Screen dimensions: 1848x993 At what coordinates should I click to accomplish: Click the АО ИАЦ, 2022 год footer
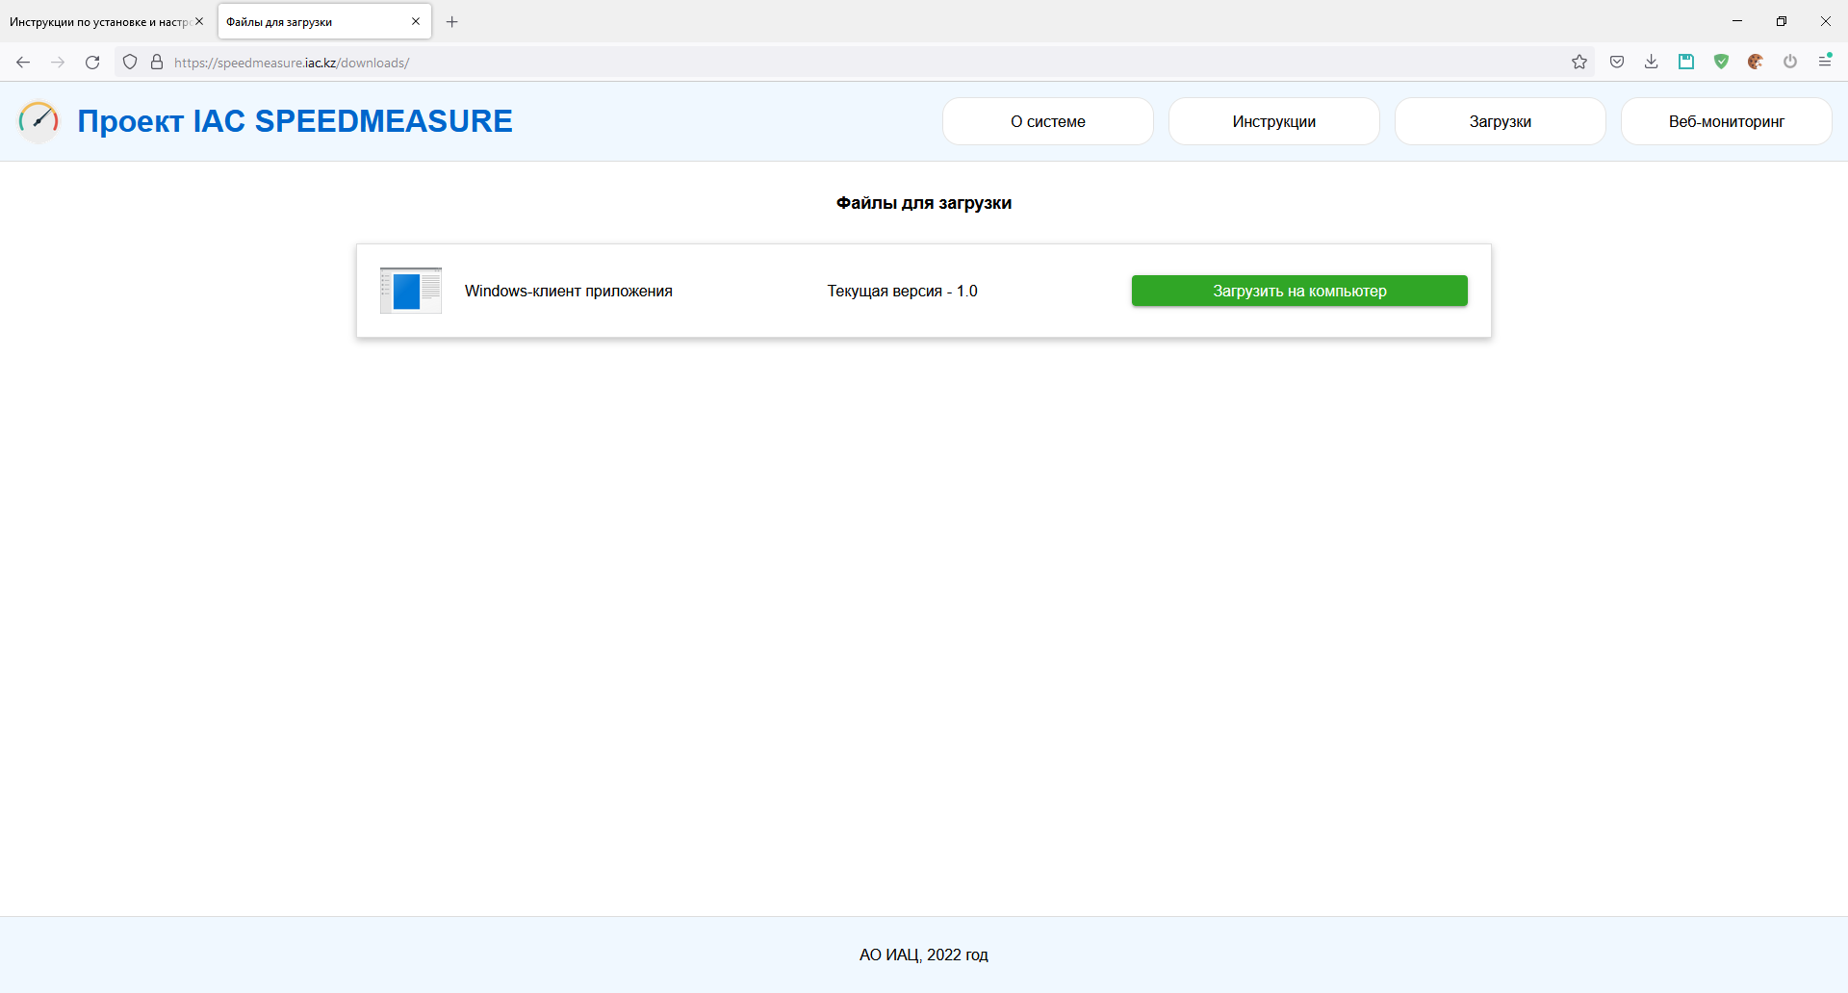click(924, 955)
